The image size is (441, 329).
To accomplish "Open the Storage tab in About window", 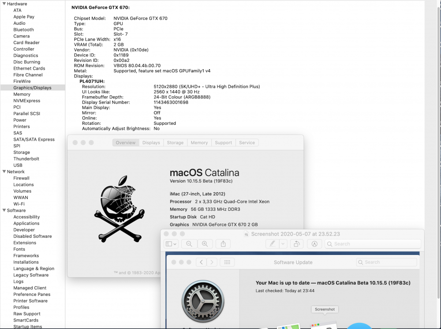I will point(175,142).
